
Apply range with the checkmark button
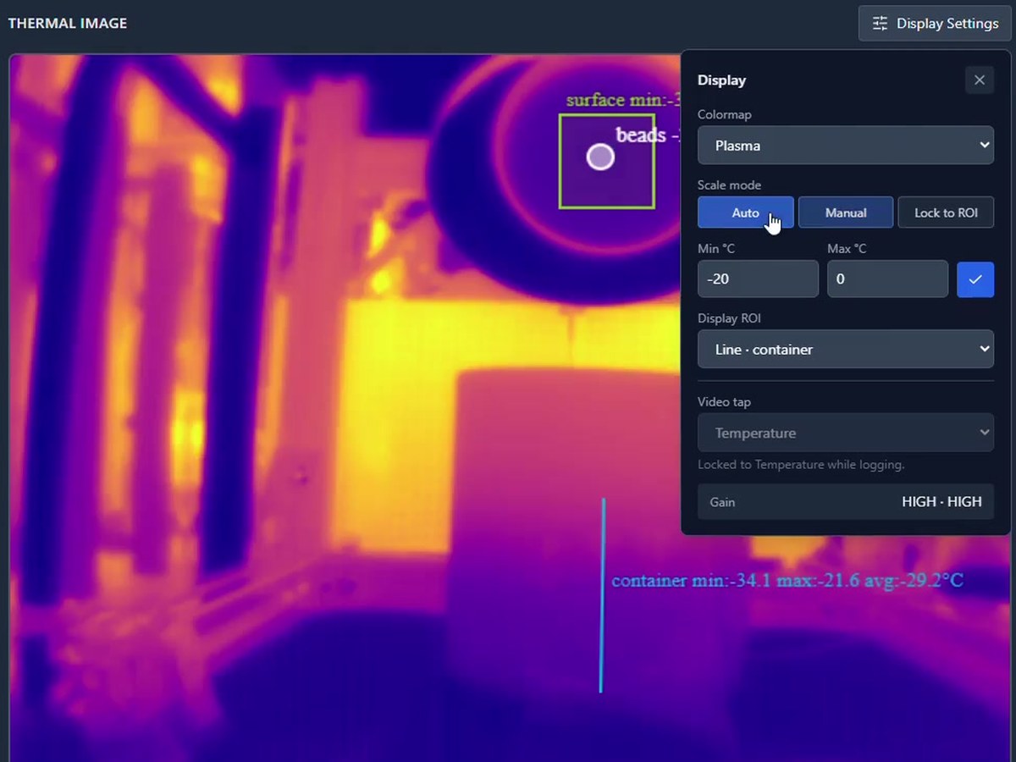point(975,279)
